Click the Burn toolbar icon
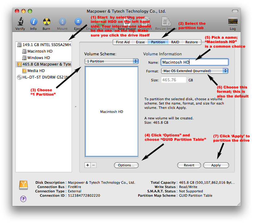The width and height of the screenshot is (253, 223). [x=47, y=22]
